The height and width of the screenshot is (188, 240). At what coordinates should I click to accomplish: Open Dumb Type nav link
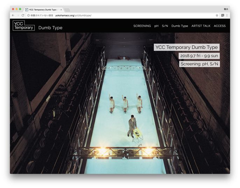tap(180, 26)
